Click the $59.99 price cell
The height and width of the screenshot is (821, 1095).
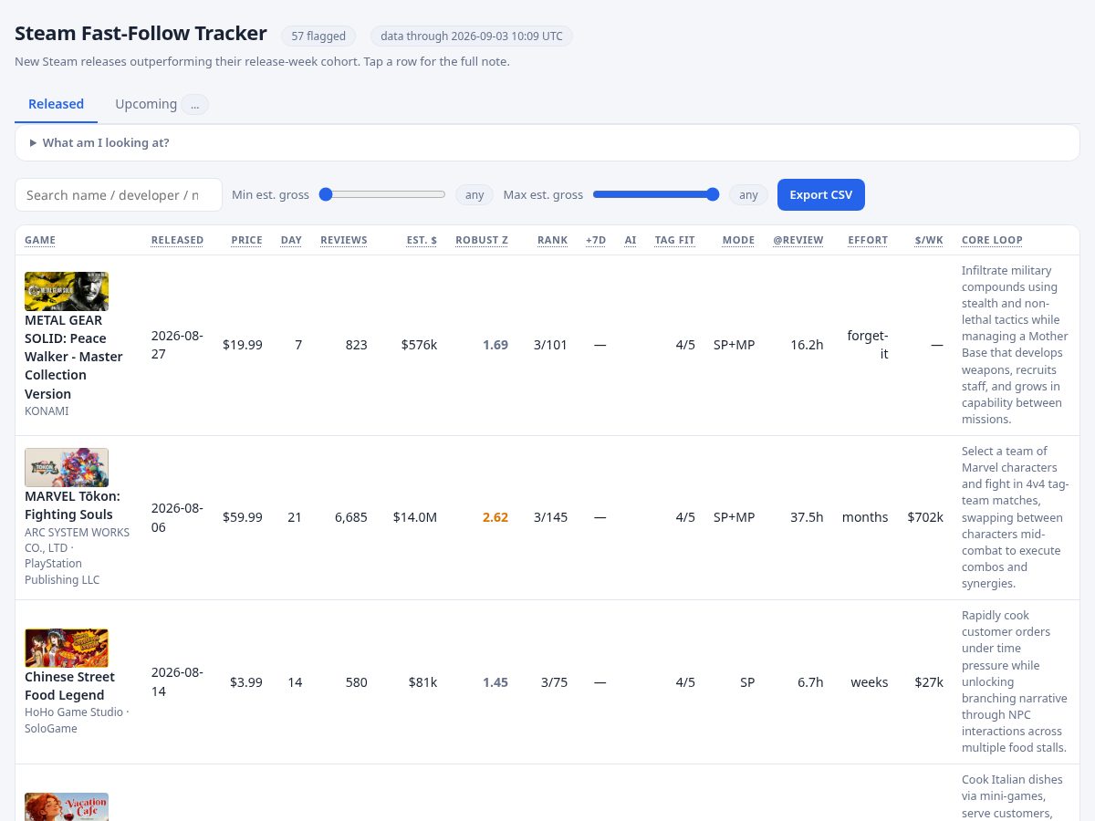coord(243,517)
